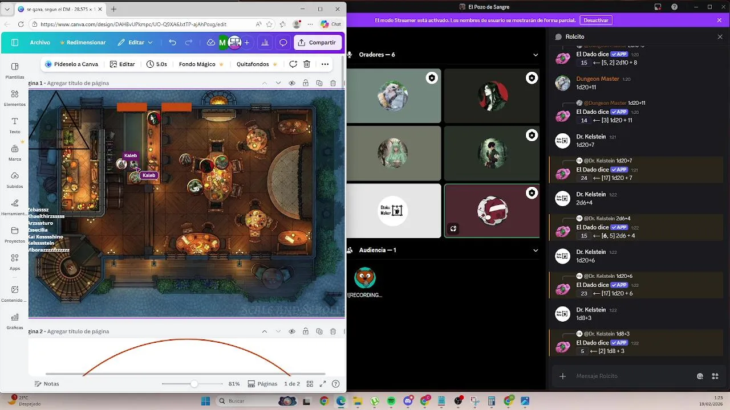
Task: Toggle the Notas panel
Action: pyautogui.click(x=47, y=384)
